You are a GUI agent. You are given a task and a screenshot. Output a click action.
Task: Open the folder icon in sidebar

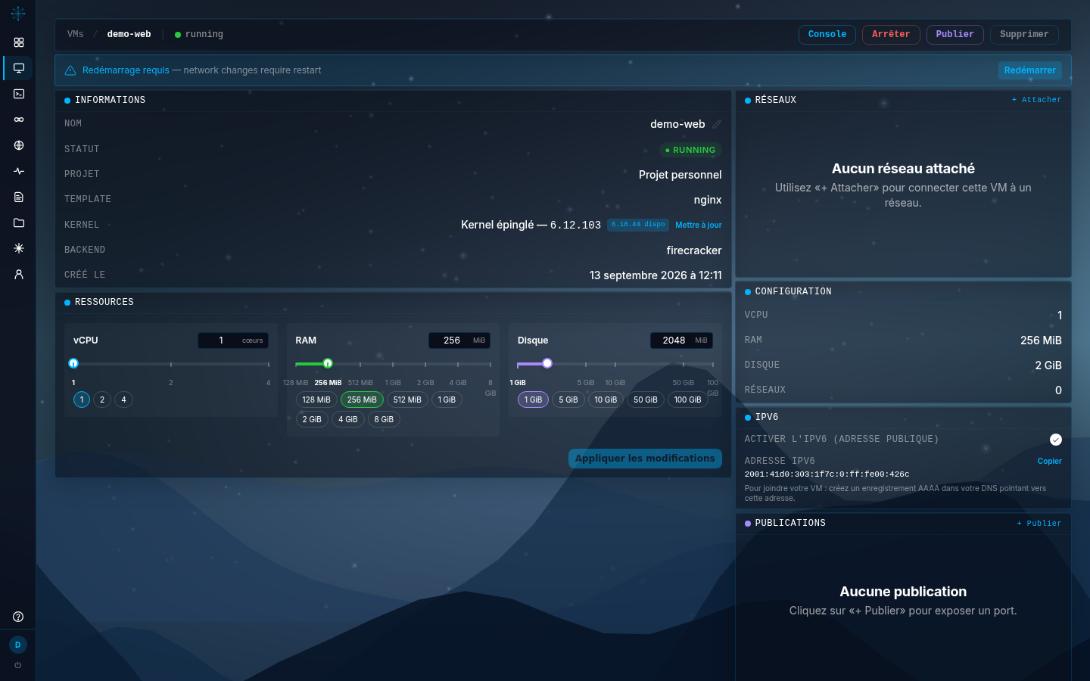click(19, 222)
